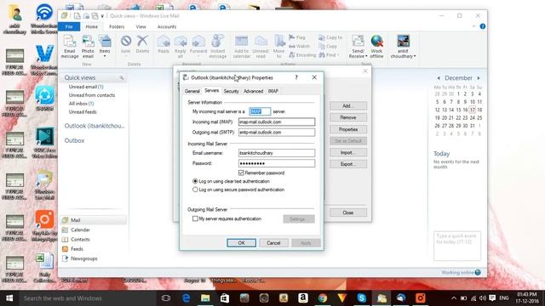Open Newsgroups in navigation pane
The image size is (545, 306).
[x=84, y=258]
